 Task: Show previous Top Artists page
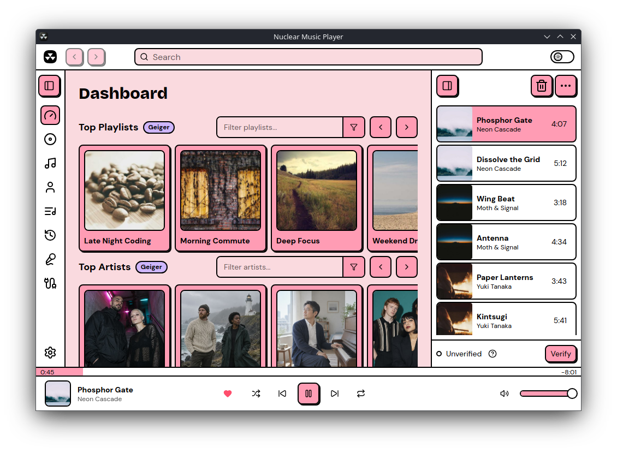[x=381, y=267]
